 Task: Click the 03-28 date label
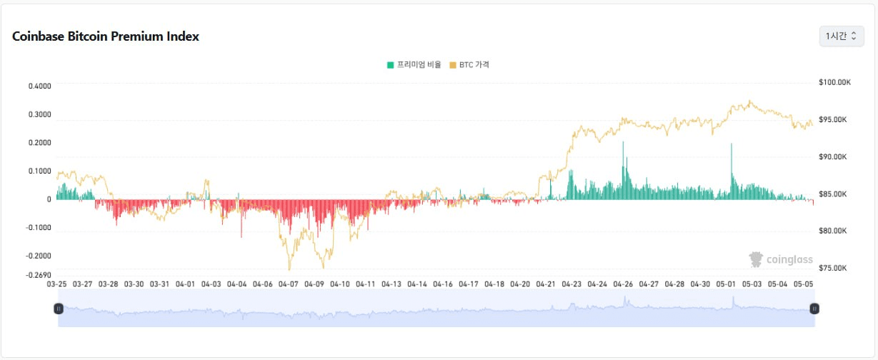[x=109, y=284]
